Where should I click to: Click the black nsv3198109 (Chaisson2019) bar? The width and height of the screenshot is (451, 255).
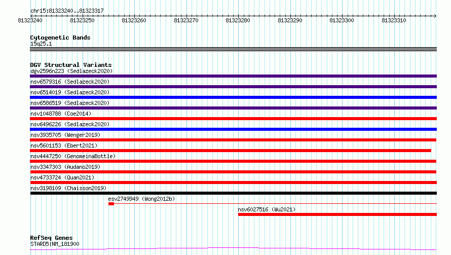tap(233, 193)
